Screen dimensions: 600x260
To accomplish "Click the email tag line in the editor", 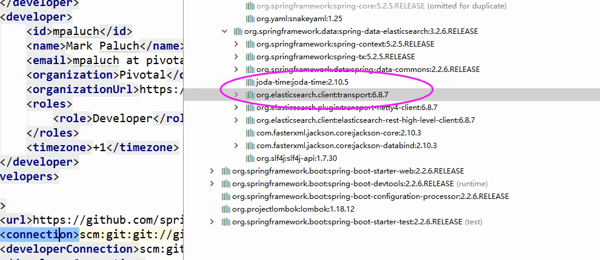I will [x=105, y=60].
